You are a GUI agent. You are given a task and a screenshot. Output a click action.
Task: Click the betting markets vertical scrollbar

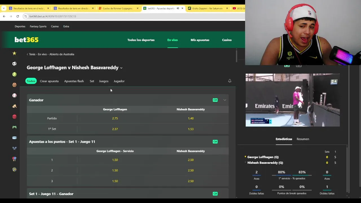236,56
